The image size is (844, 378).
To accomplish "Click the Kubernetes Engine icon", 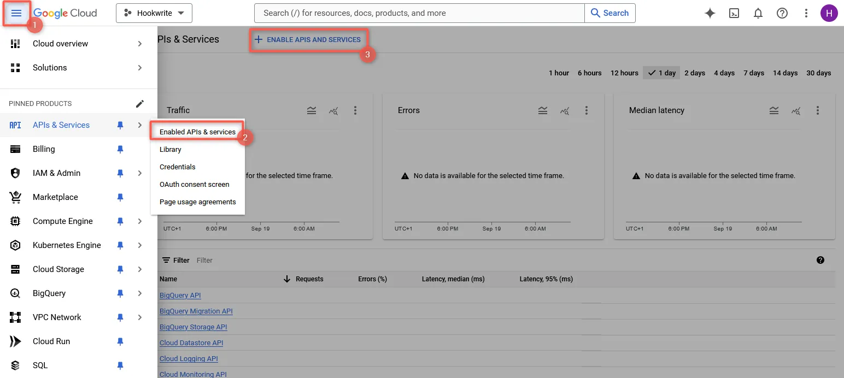I will coord(15,245).
